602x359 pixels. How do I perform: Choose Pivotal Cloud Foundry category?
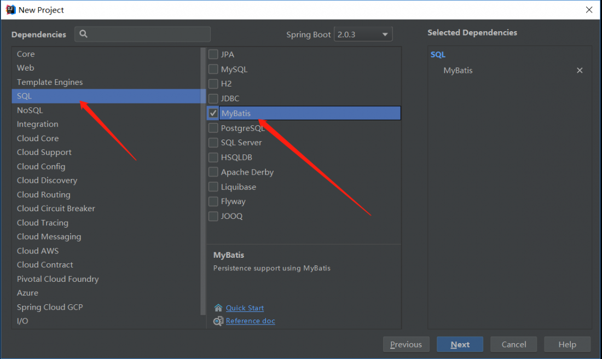tap(106, 279)
